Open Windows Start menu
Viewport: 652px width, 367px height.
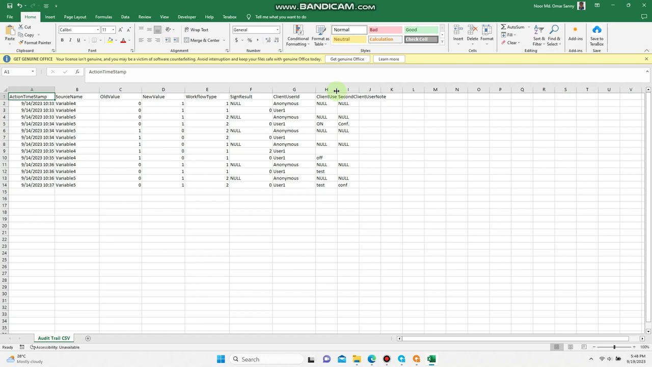[221, 359]
